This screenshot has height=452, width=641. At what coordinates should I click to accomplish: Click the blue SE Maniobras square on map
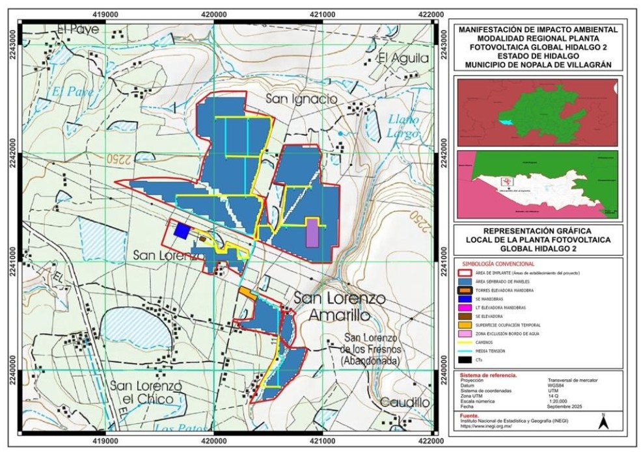(182, 231)
